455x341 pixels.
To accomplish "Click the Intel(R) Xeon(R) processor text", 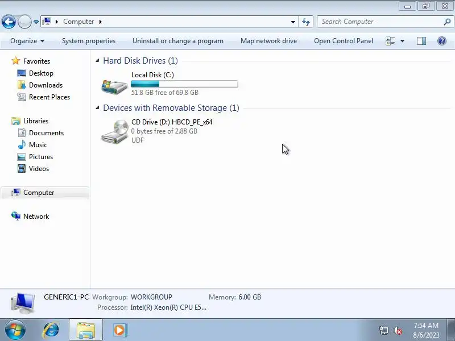I will [x=168, y=307].
